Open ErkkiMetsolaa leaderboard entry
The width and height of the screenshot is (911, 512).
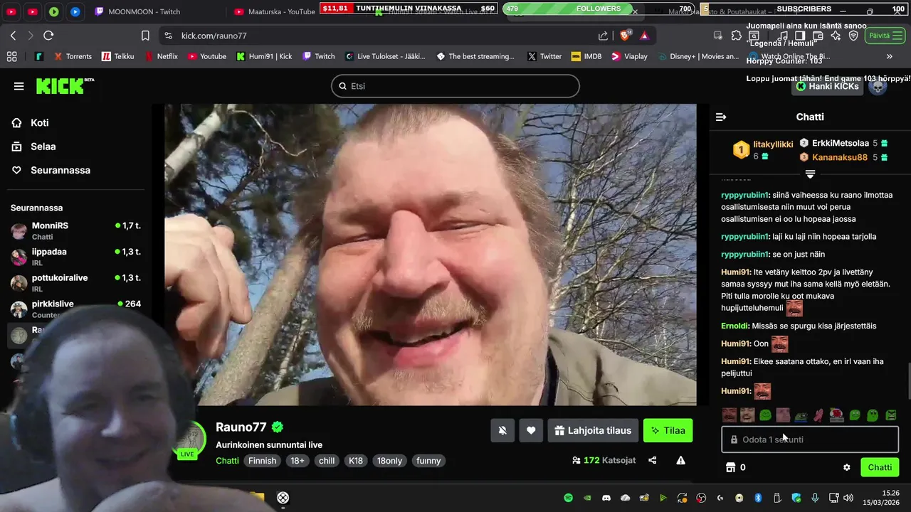[841, 143]
